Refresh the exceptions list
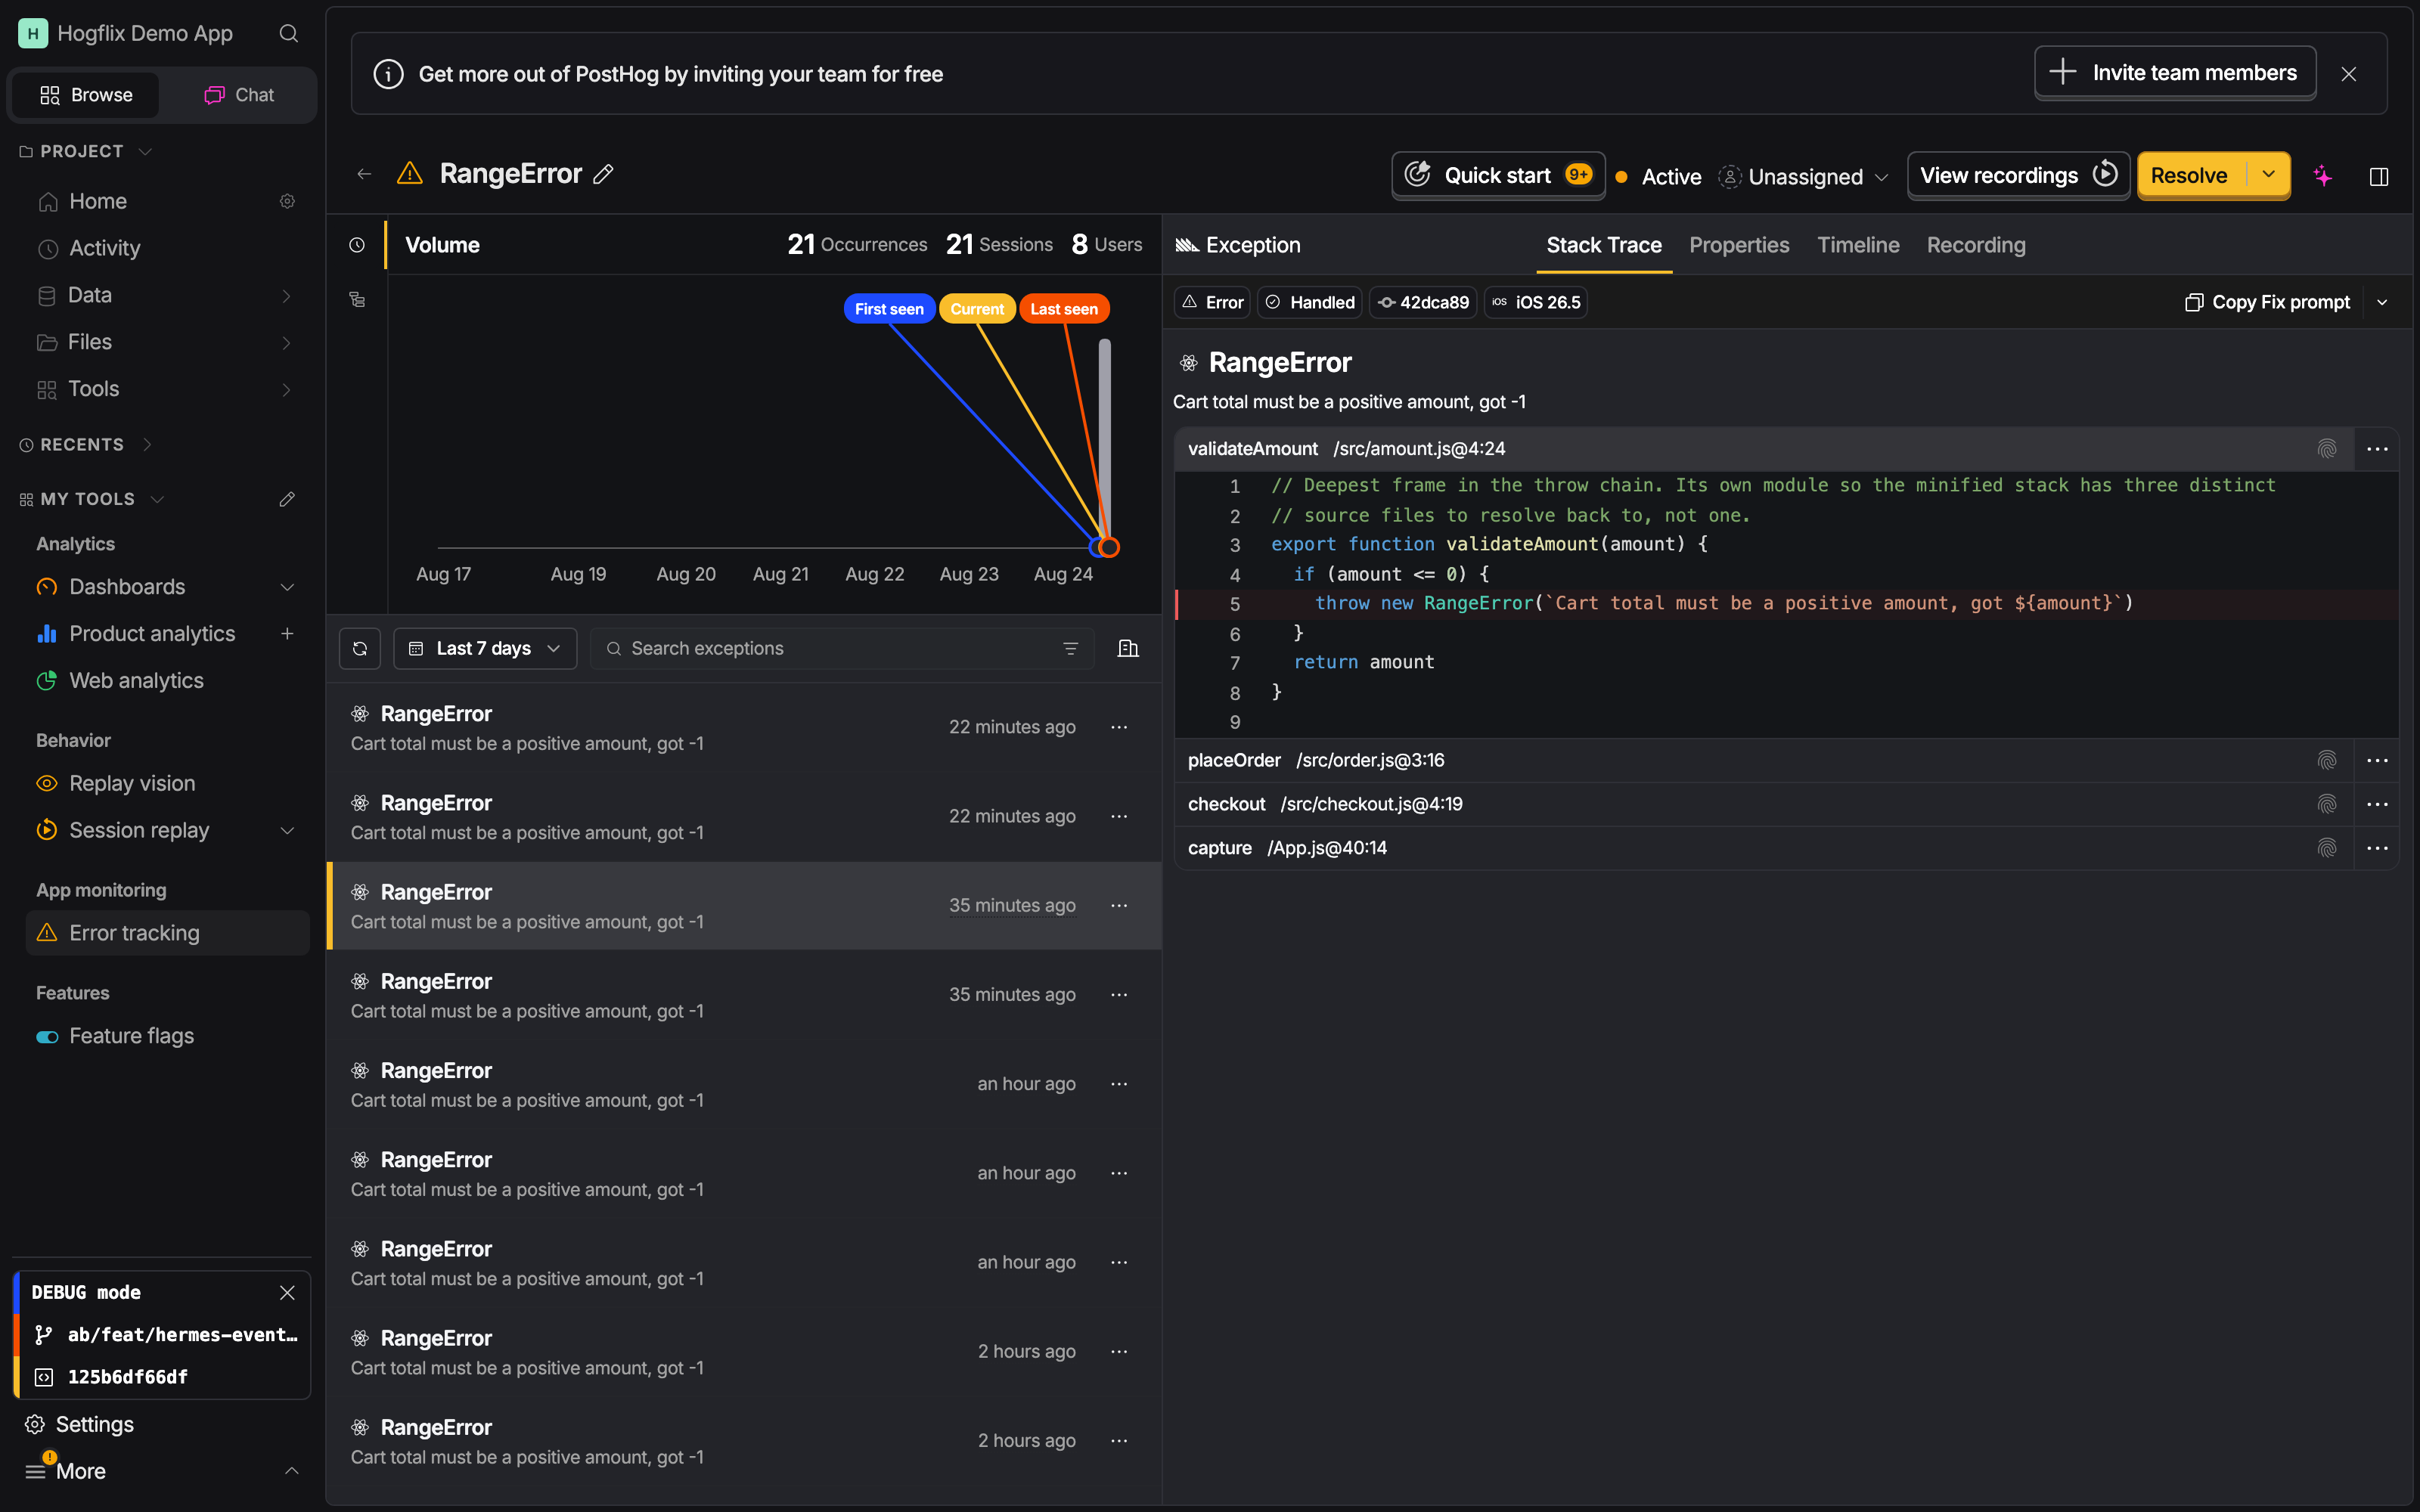The image size is (2420, 1512). [360, 649]
